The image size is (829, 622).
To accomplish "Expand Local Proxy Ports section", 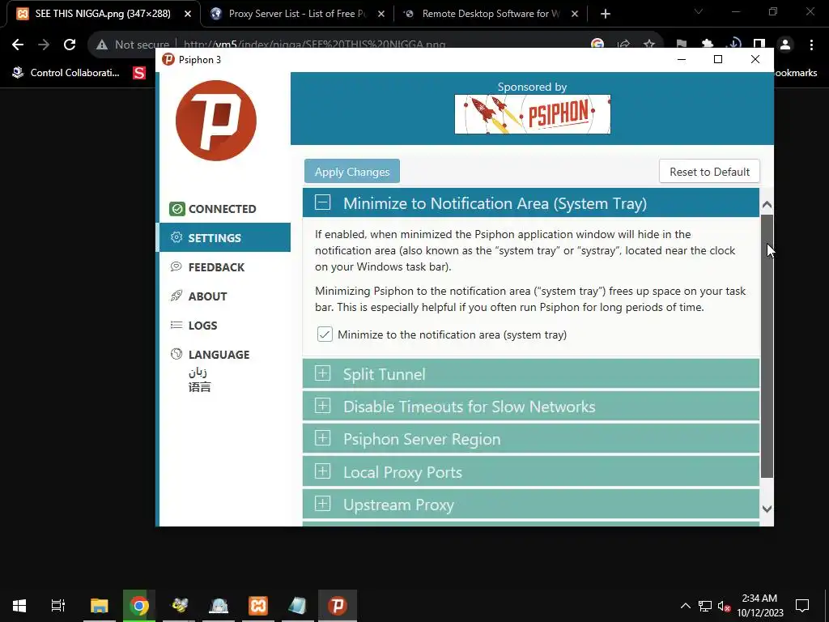I will pos(531,472).
